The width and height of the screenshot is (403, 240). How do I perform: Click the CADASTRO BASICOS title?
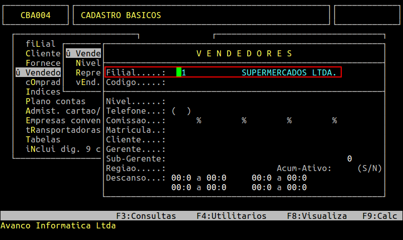point(121,15)
